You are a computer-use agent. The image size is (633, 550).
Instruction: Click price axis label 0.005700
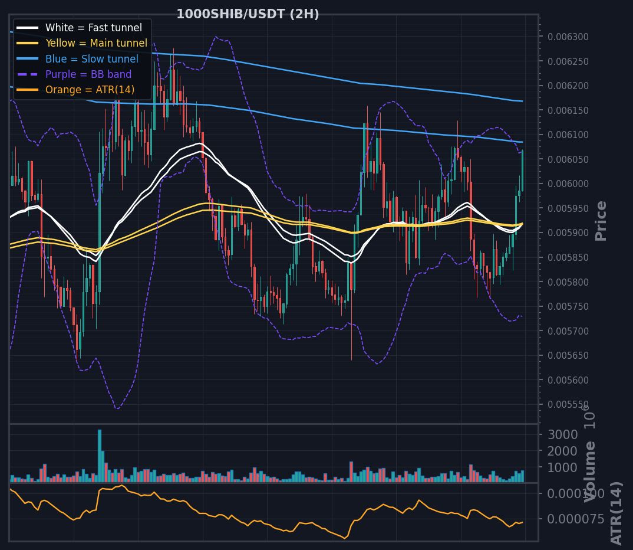tap(568, 331)
